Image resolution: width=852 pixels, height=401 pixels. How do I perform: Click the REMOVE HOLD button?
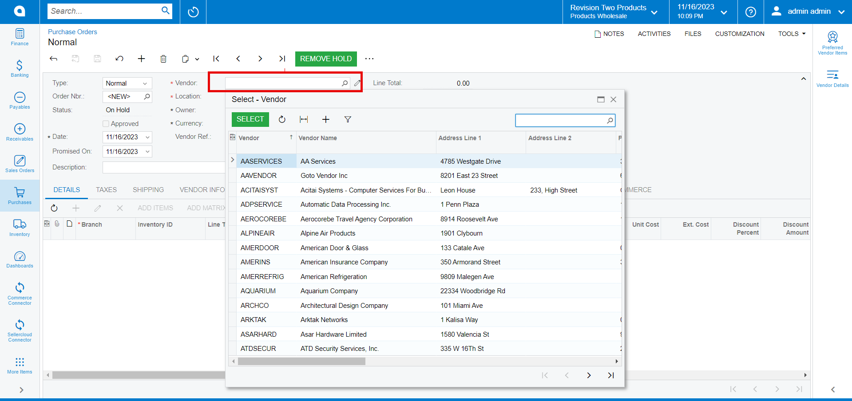click(326, 59)
